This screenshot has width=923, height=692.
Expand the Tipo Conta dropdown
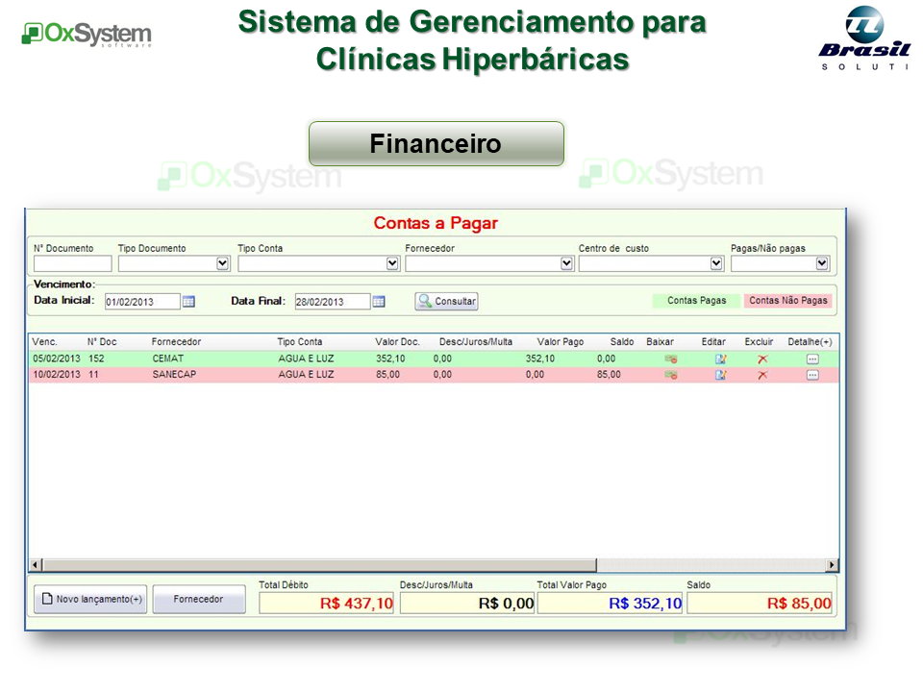click(392, 263)
